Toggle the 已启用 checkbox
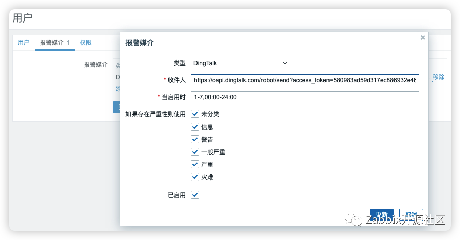This screenshot has width=460, height=240. pos(195,195)
